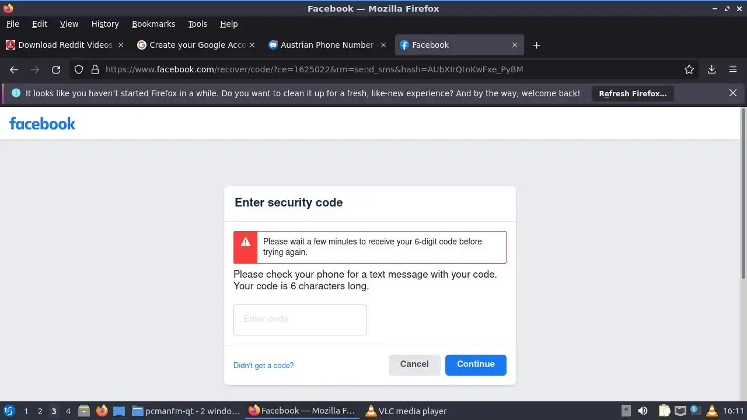The width and height of the screenshot is (747, 420).
Task: Open a new tab
Action: (x=537, y=45)
